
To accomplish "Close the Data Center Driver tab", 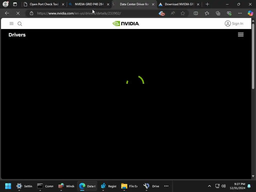I will 153,4.
